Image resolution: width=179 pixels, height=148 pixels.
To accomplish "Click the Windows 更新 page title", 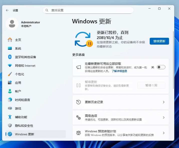I will click(92, 21).
